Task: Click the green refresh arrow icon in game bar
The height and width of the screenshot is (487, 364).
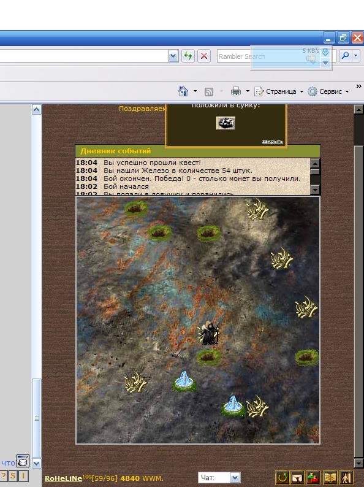Action: point(282,478)
